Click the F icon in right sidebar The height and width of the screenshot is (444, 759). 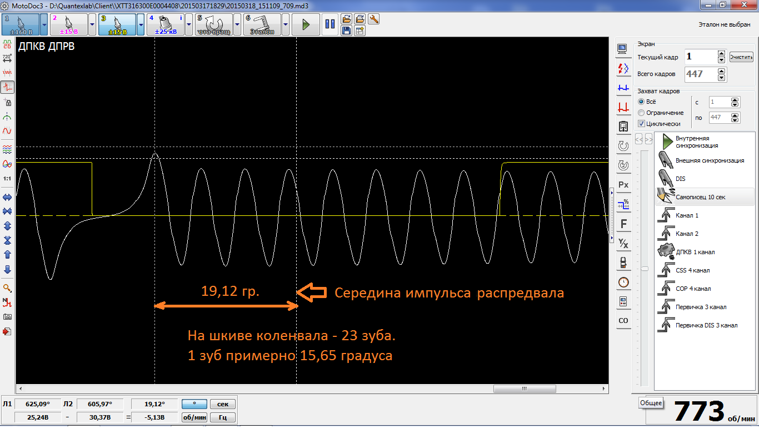[623, 224]
